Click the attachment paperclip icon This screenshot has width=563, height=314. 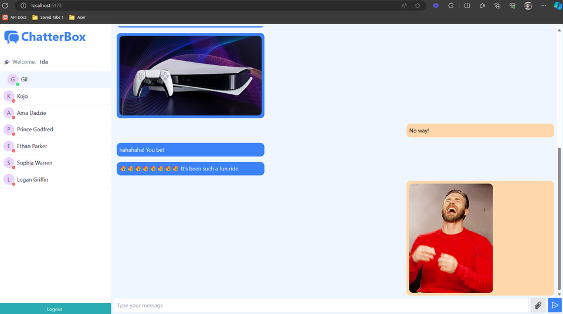click(x=538, y=305)
